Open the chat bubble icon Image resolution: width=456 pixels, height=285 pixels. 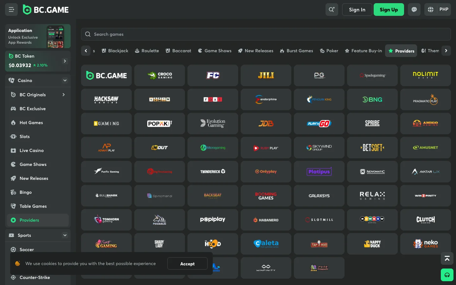414,9
